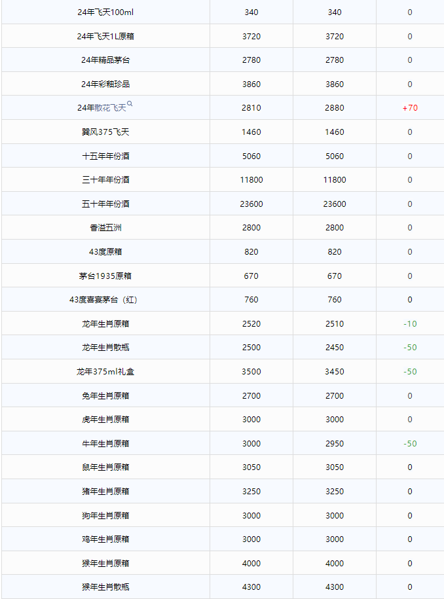Click the 2450 price value

pos(335,348)
